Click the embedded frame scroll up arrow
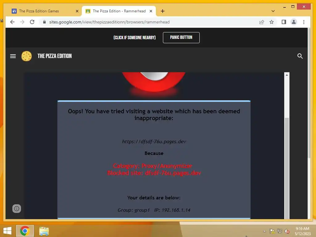316x237 pixels. 287,75
